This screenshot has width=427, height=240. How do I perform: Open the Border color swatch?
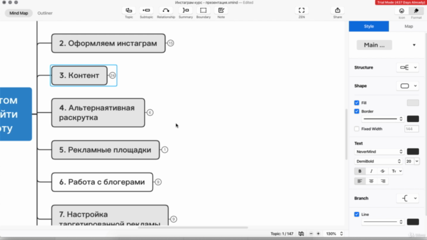(413, 119)
